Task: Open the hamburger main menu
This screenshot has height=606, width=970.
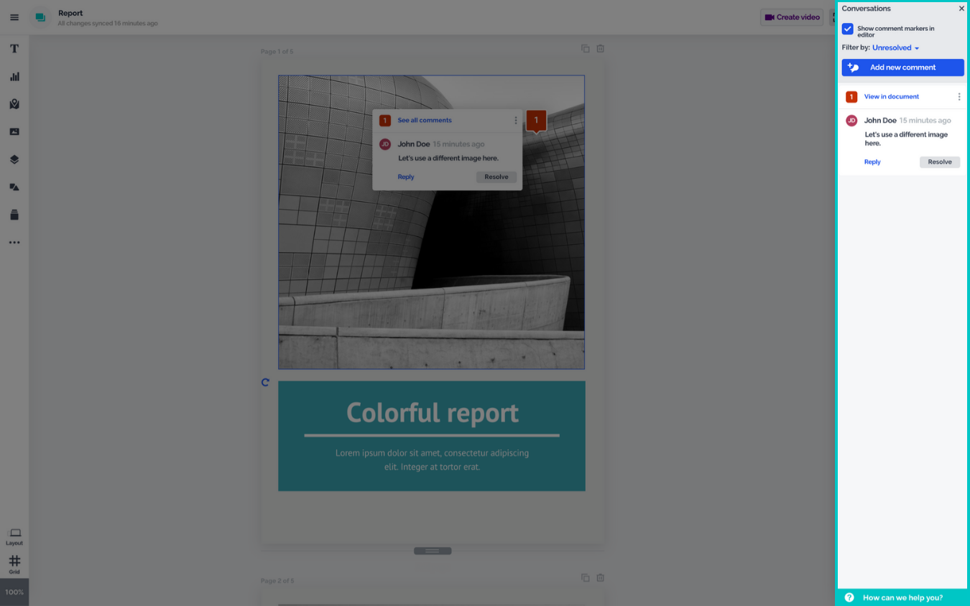Action: (x=14, y=17)
